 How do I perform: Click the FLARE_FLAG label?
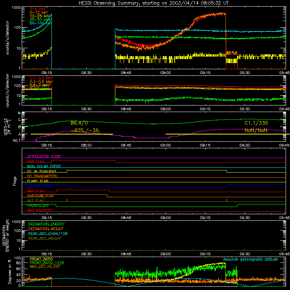pos(38,181)
